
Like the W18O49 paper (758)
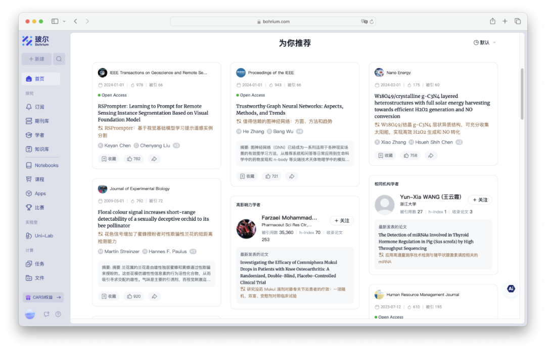point(410,156)
